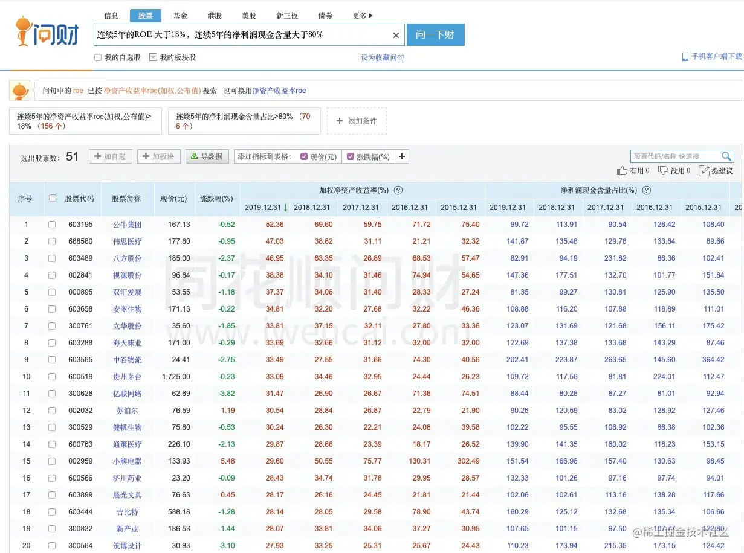Open stock link 视源股份
The height and width of the screenshot is (553, 744).
(x=127, y=275)
